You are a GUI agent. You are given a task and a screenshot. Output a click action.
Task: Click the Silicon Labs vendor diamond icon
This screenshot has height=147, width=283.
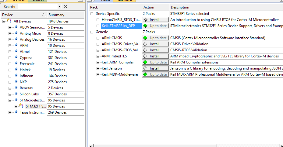[16, 94]
